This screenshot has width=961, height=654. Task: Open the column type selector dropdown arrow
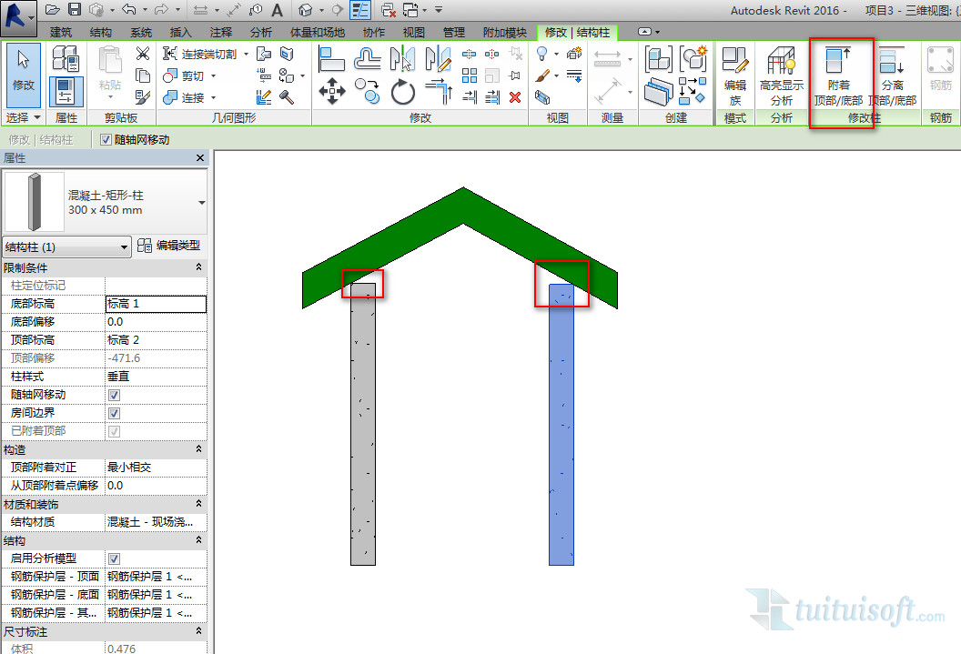(201, 202)
